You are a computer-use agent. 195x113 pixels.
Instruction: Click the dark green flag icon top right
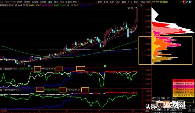click(181, 2)
